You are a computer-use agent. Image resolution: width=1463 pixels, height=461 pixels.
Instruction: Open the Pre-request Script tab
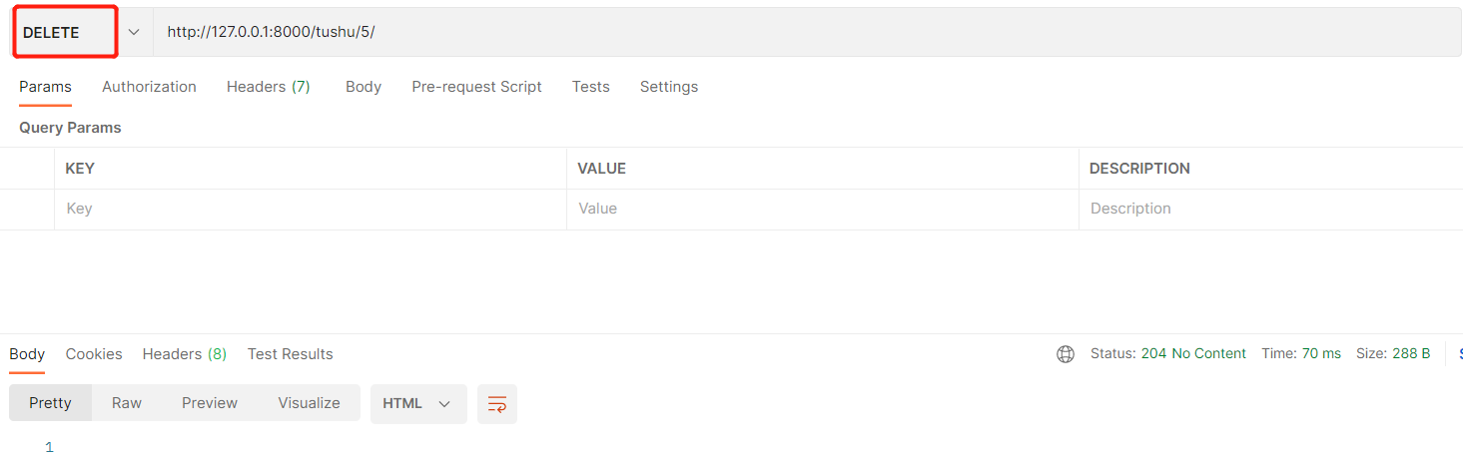(x=476, y=87)
